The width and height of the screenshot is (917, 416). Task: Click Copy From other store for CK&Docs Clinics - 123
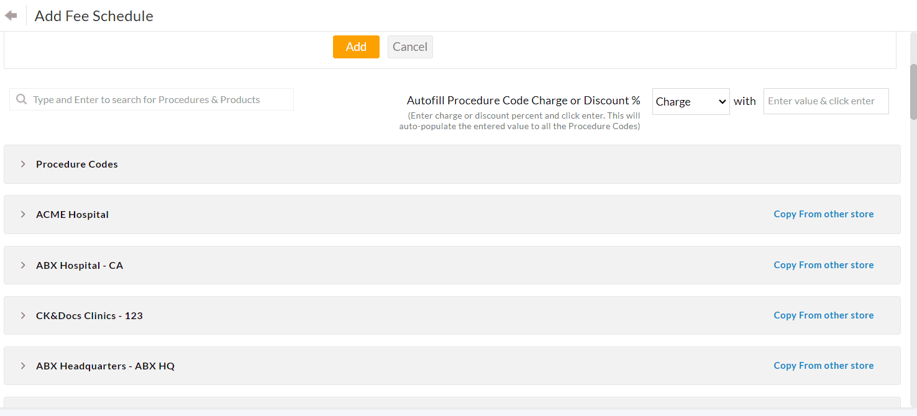pyautogui.click(x=823, y=315)
